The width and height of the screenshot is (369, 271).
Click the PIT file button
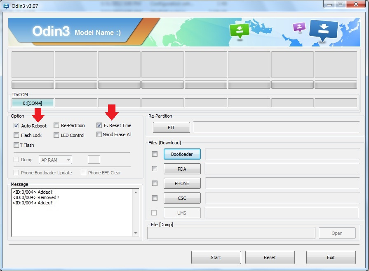171,127
